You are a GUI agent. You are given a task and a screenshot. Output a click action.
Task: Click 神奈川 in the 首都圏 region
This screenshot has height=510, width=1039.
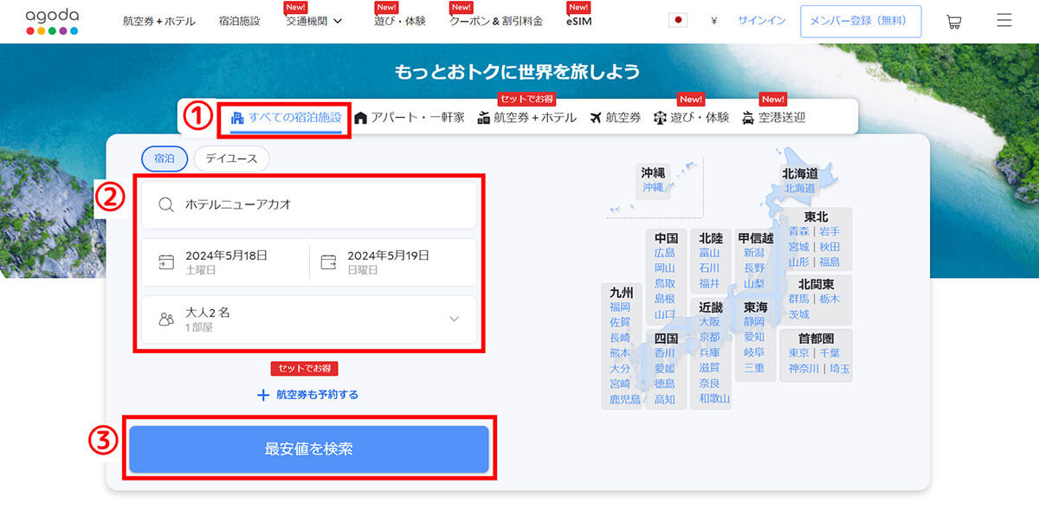pyautogui.click(x=803, y=369)
